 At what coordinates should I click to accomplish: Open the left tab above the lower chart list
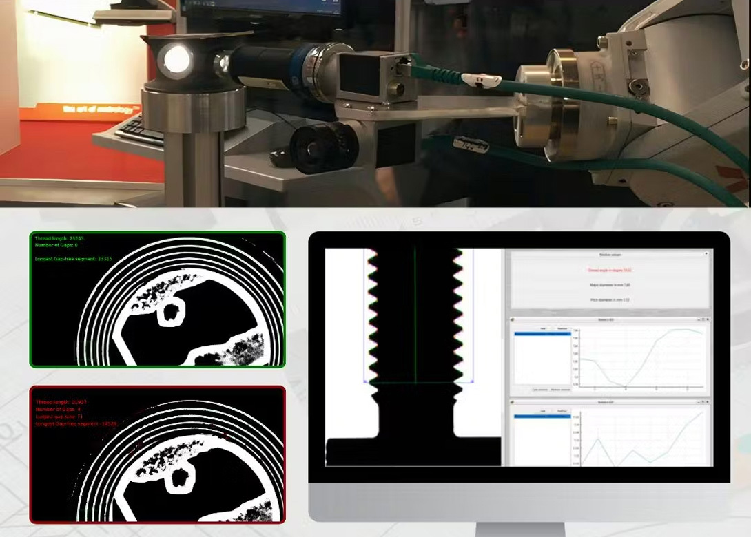coord(543,411)
